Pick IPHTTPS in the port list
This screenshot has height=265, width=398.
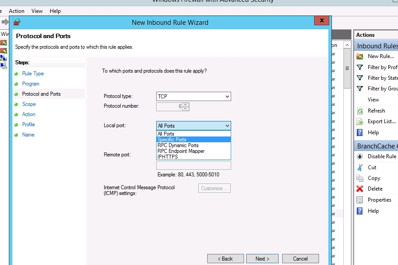click(193, 157)
